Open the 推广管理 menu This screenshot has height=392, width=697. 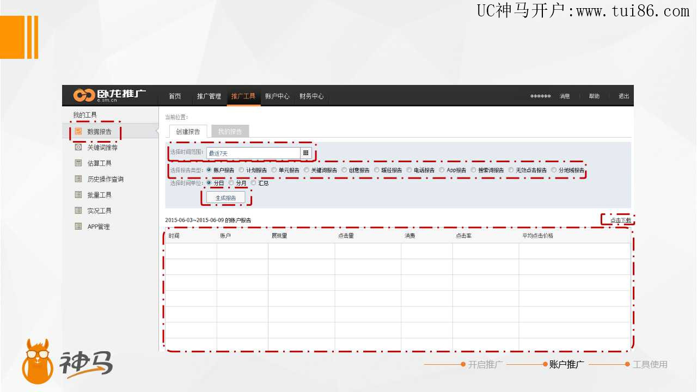[x=209, y=96]
